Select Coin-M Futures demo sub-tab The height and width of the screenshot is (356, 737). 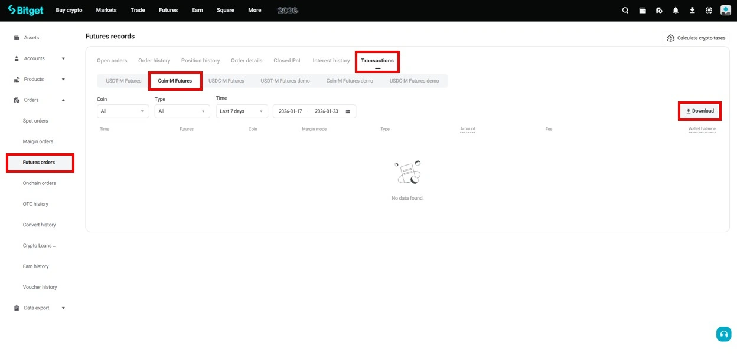pos(350,81)
